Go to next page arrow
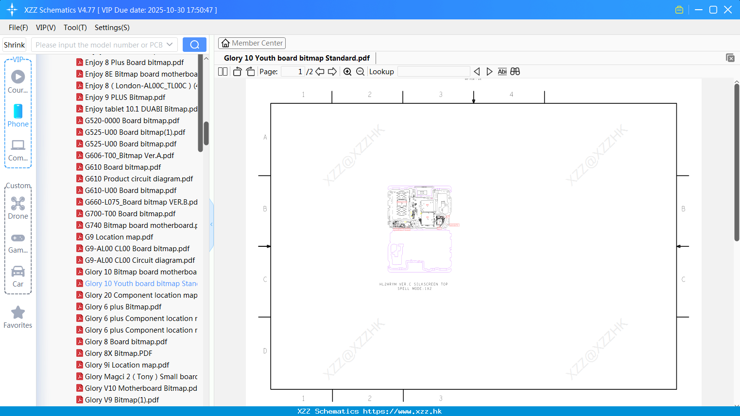This screenshot has height=416, width=740. [332, 71]
